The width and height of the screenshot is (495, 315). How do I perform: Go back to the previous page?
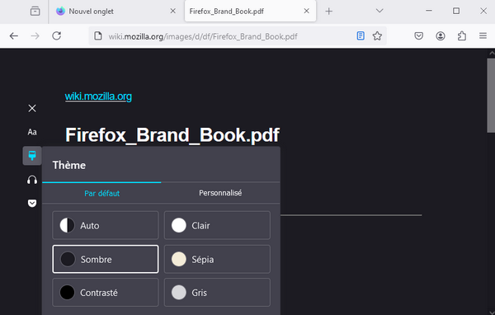point(14,36)
